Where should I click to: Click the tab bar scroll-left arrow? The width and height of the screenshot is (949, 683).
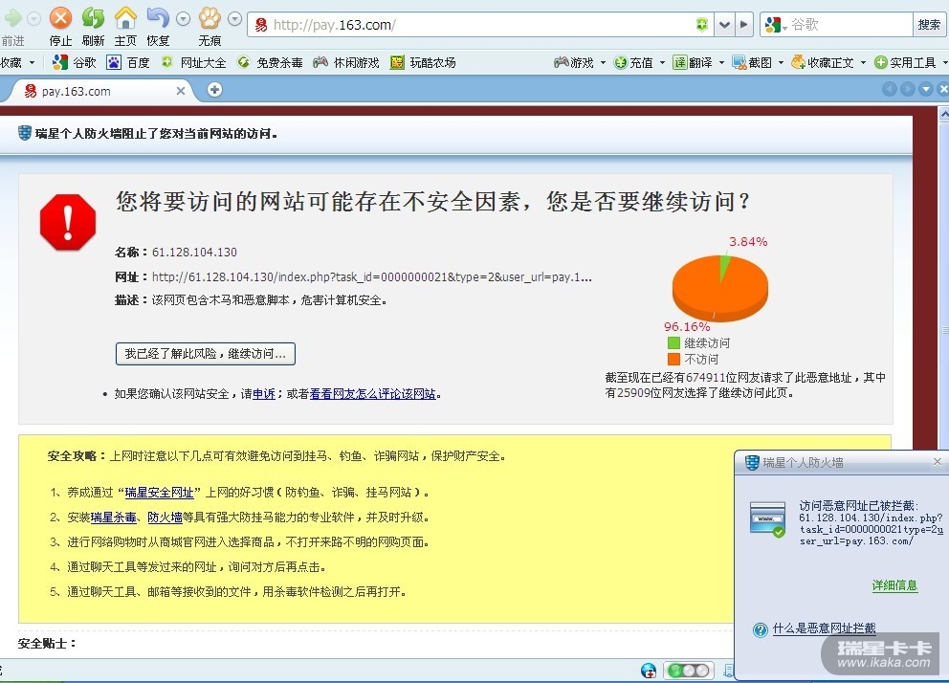coord(889,89)
